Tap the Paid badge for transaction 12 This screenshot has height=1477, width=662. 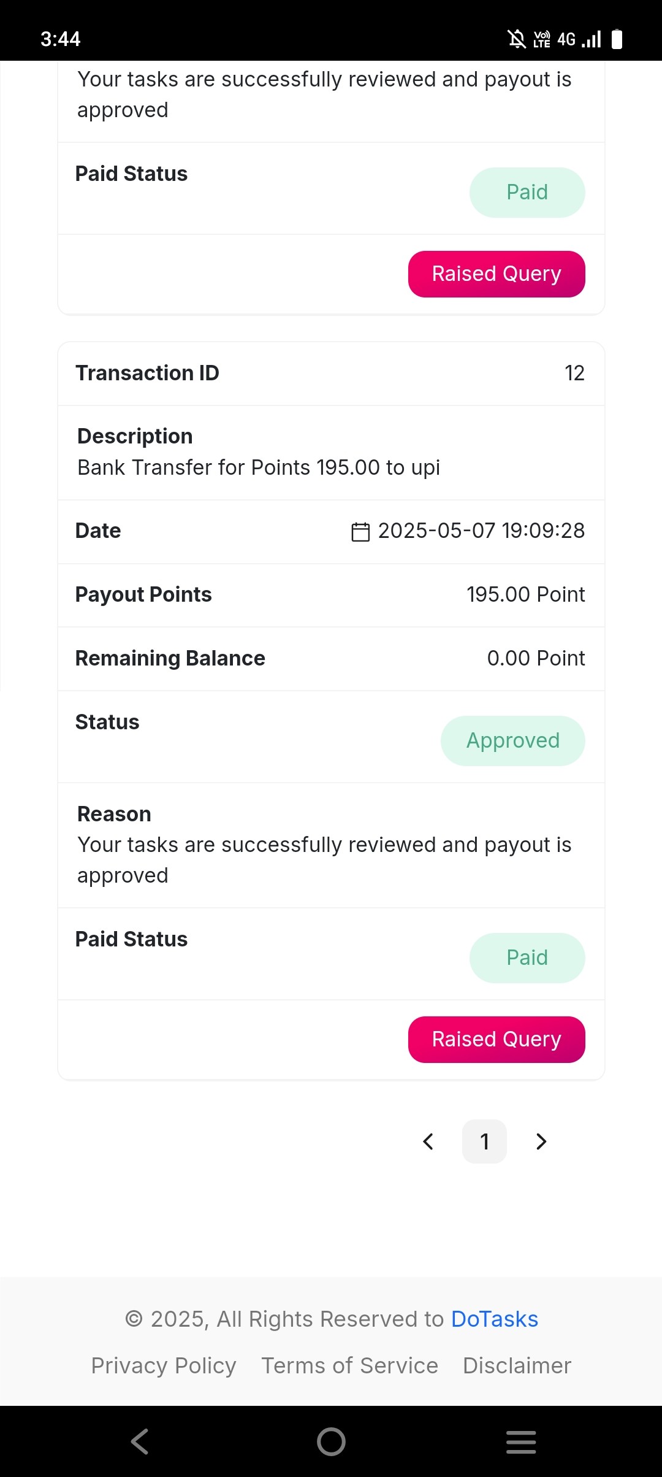tap(527, 958)
